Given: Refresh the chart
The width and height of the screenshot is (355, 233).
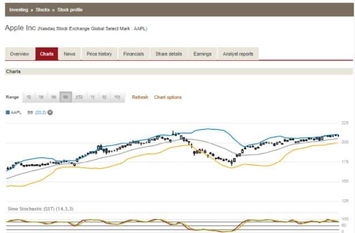Looking at the screenshot, I should pyautogui.click(x=140, y=97).
